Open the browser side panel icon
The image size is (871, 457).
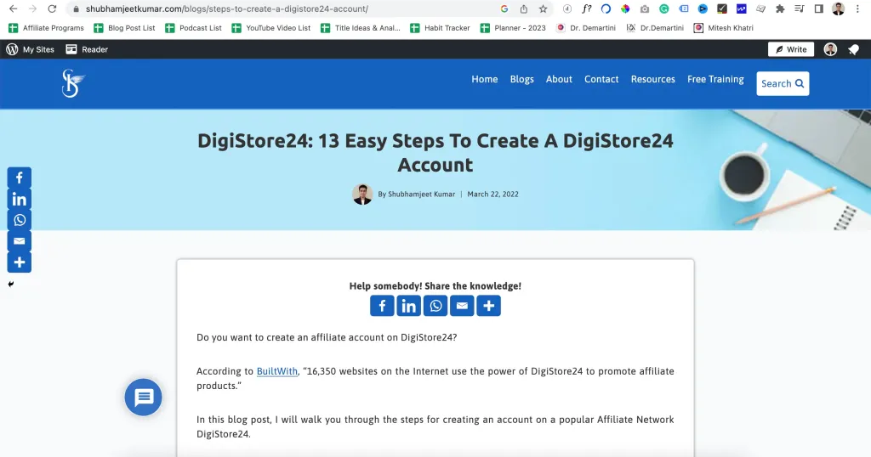819,8
